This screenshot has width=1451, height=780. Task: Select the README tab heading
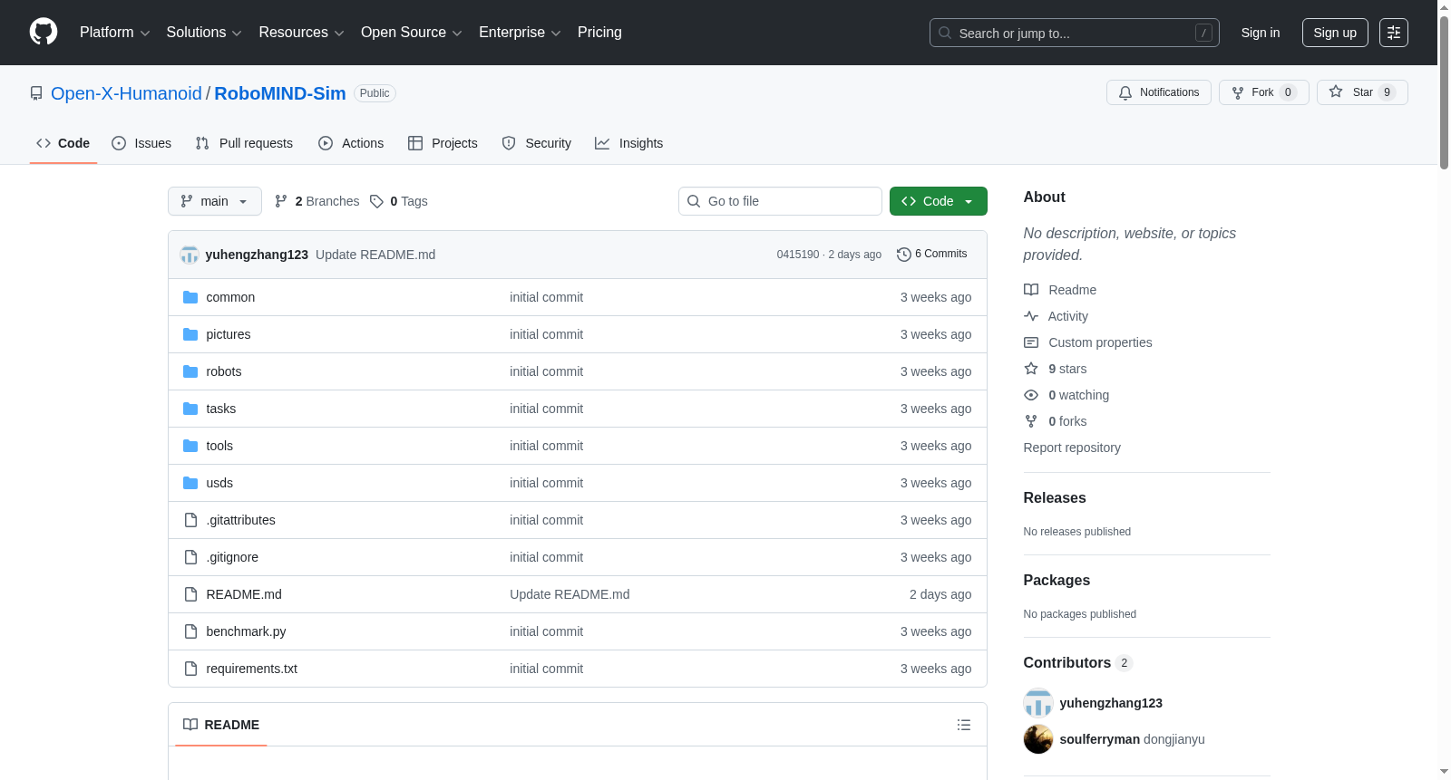pyautogui.click(x=221, y=725)
